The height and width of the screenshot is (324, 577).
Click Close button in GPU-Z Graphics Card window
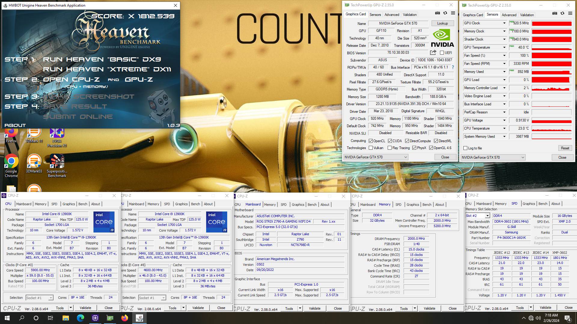(x=445, y=157)
